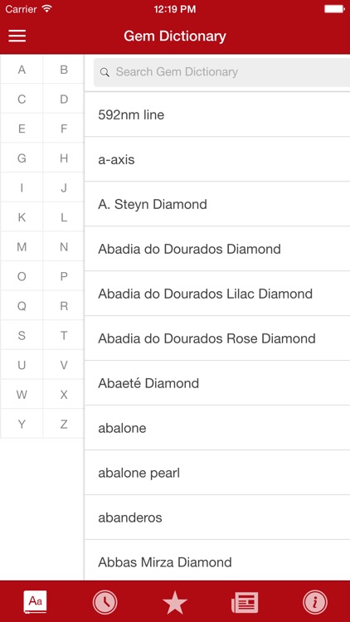
Task: Open the history clock tab icon
Action: click(x=105, y=602)
